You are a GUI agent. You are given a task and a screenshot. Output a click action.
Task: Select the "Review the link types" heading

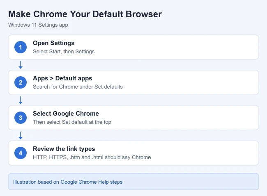pos(64,149)
